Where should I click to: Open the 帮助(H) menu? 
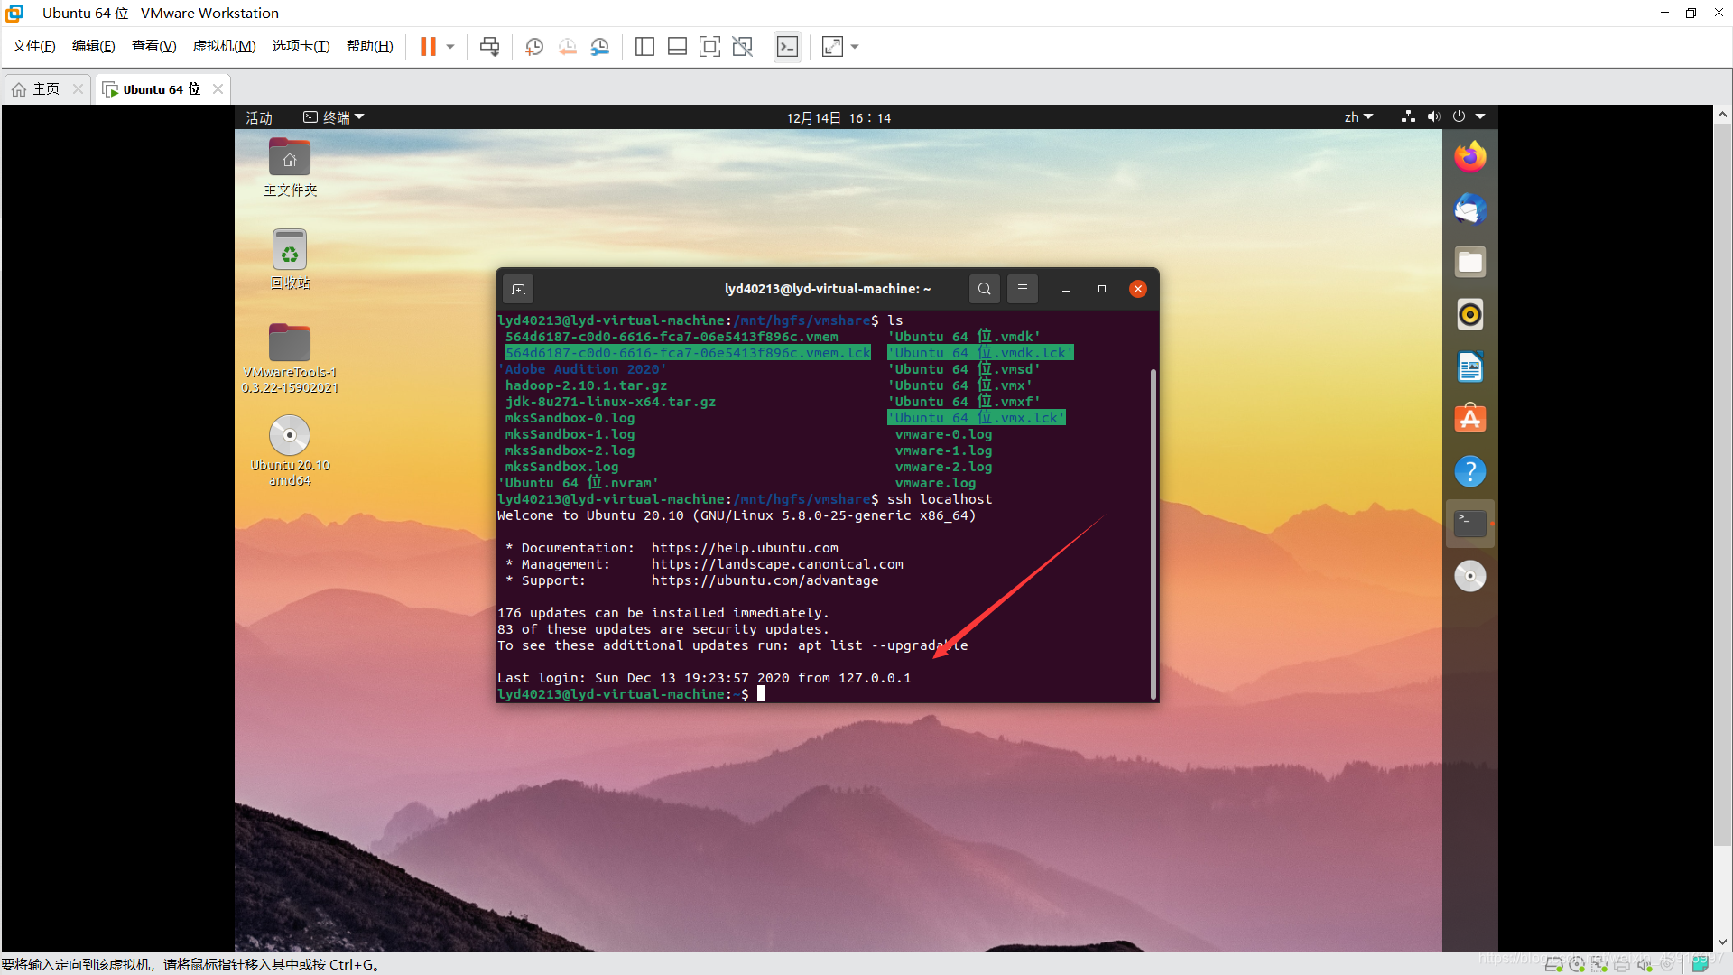click(x=370, y=46)
